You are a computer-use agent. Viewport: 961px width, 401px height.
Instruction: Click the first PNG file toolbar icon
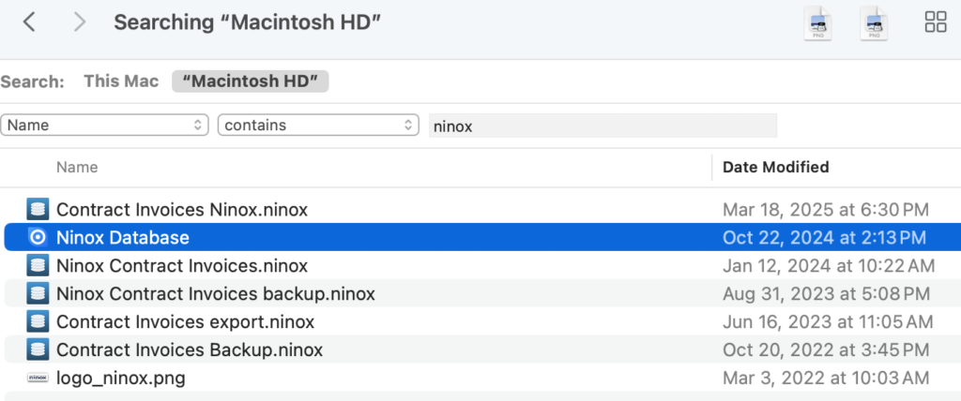click(x=818, y=23)
